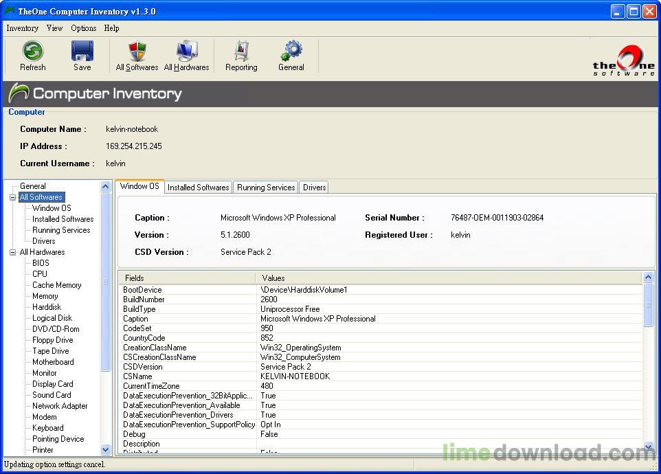The image size is (661, 474).
Task: Expand the General tree node
Action: coord(32,185)
